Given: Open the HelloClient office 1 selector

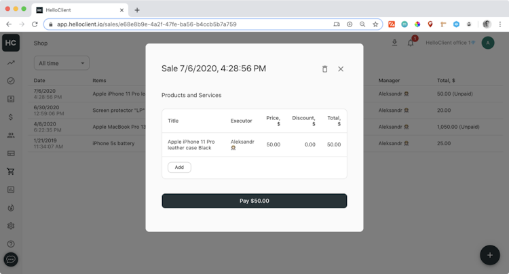Looking at the screenshot, I should [x=450, y=43].
